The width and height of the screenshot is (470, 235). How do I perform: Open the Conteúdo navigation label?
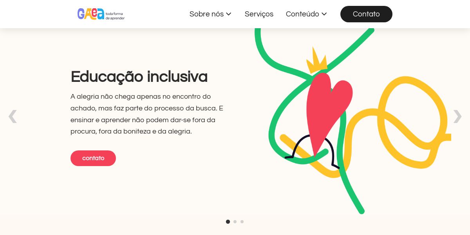302,14
